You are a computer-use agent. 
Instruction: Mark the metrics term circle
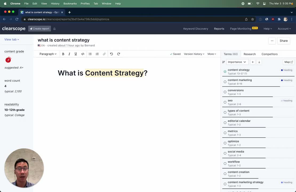click(x=225, y=133)
